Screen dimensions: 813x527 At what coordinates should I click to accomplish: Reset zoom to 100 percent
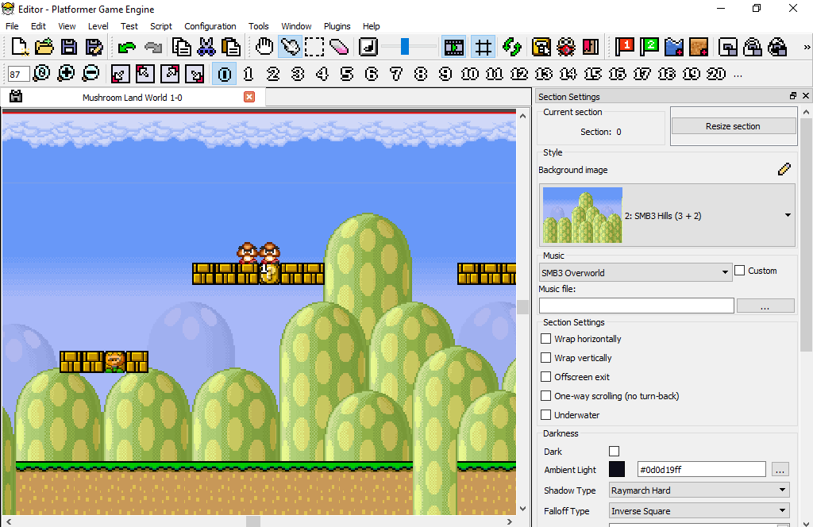pyautogui.click(x=41, y=74)
